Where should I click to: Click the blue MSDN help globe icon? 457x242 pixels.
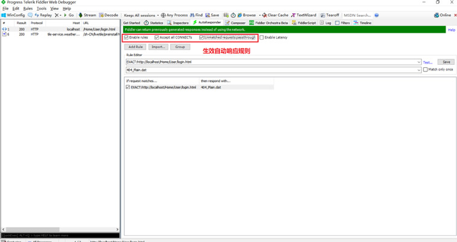click(376, 15)
